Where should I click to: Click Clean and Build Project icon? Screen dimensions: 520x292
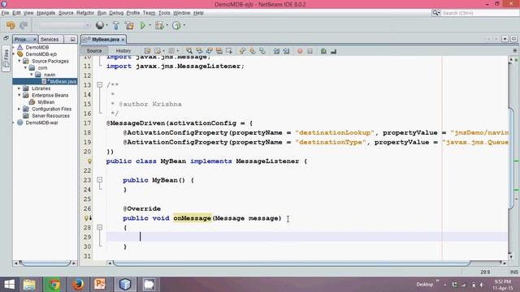tap(129, 25)
